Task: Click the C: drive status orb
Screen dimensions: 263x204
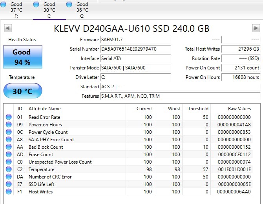Action: coord(36,4)
